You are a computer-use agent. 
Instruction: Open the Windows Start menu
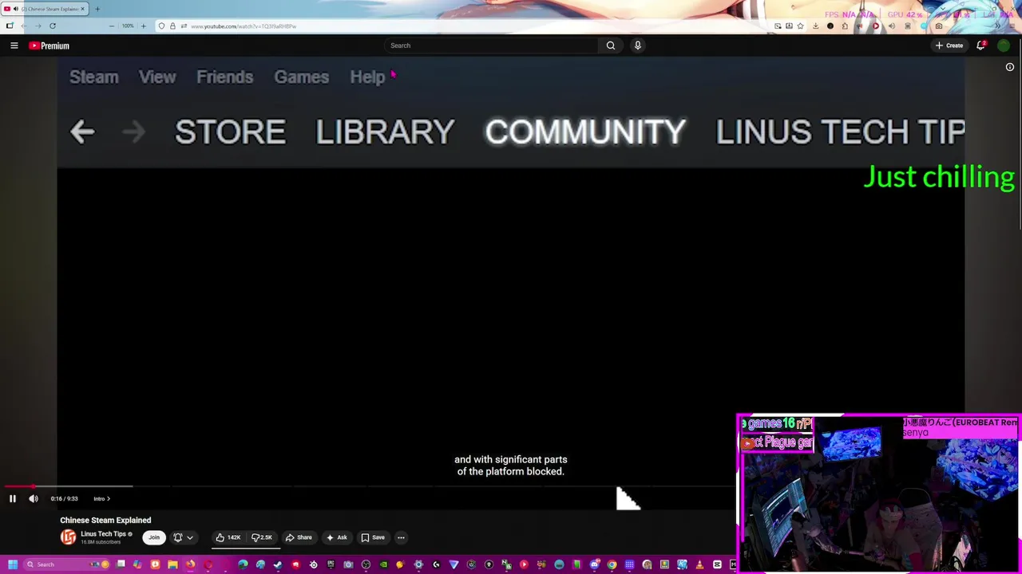pyautogui.click(x=13, y=564)
